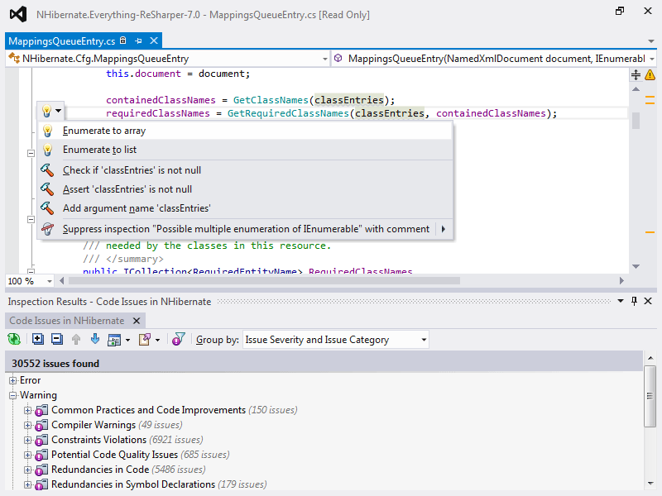Select Add argument name 'classEntries'
Viewport: 662px width, 496px height.
click(245, 208)
